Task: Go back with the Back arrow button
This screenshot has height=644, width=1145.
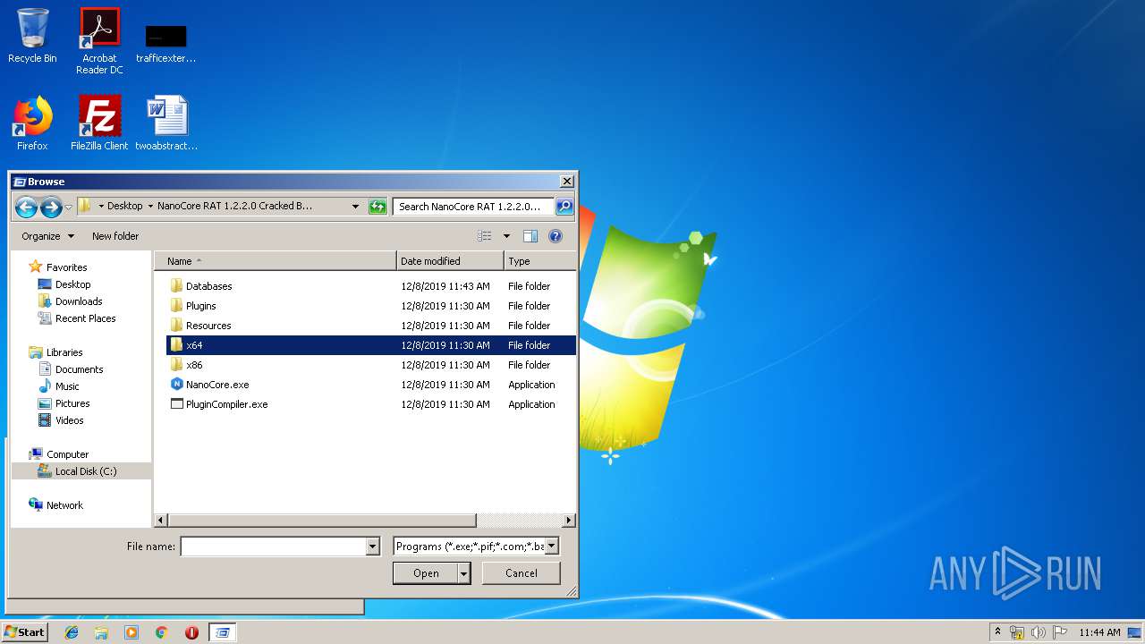Action: [26, 208]
